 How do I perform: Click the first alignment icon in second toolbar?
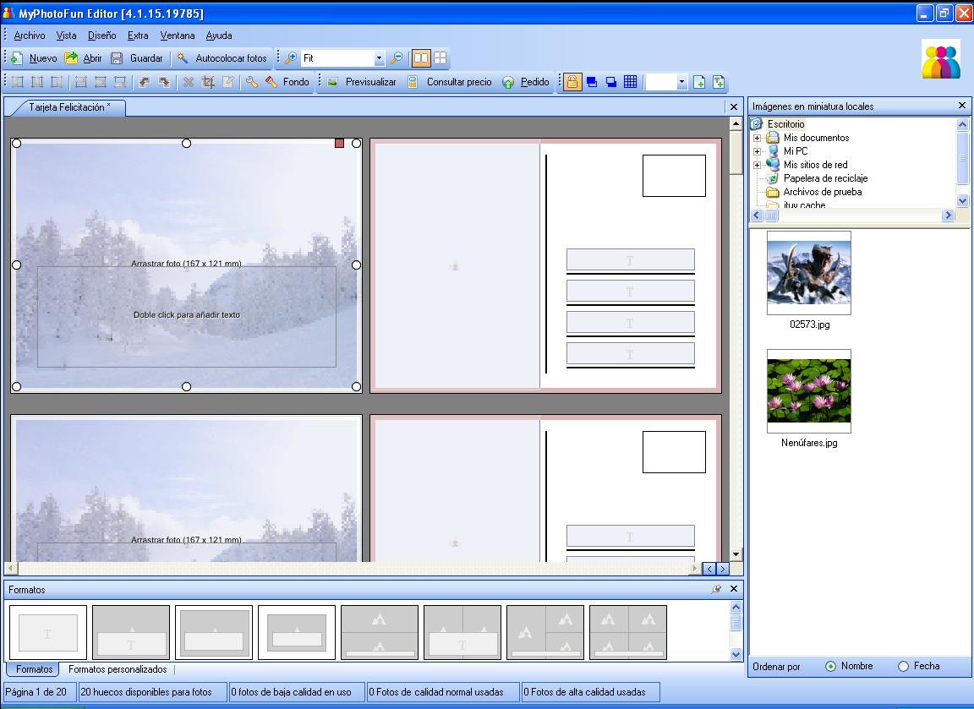(x=18, y=82)
